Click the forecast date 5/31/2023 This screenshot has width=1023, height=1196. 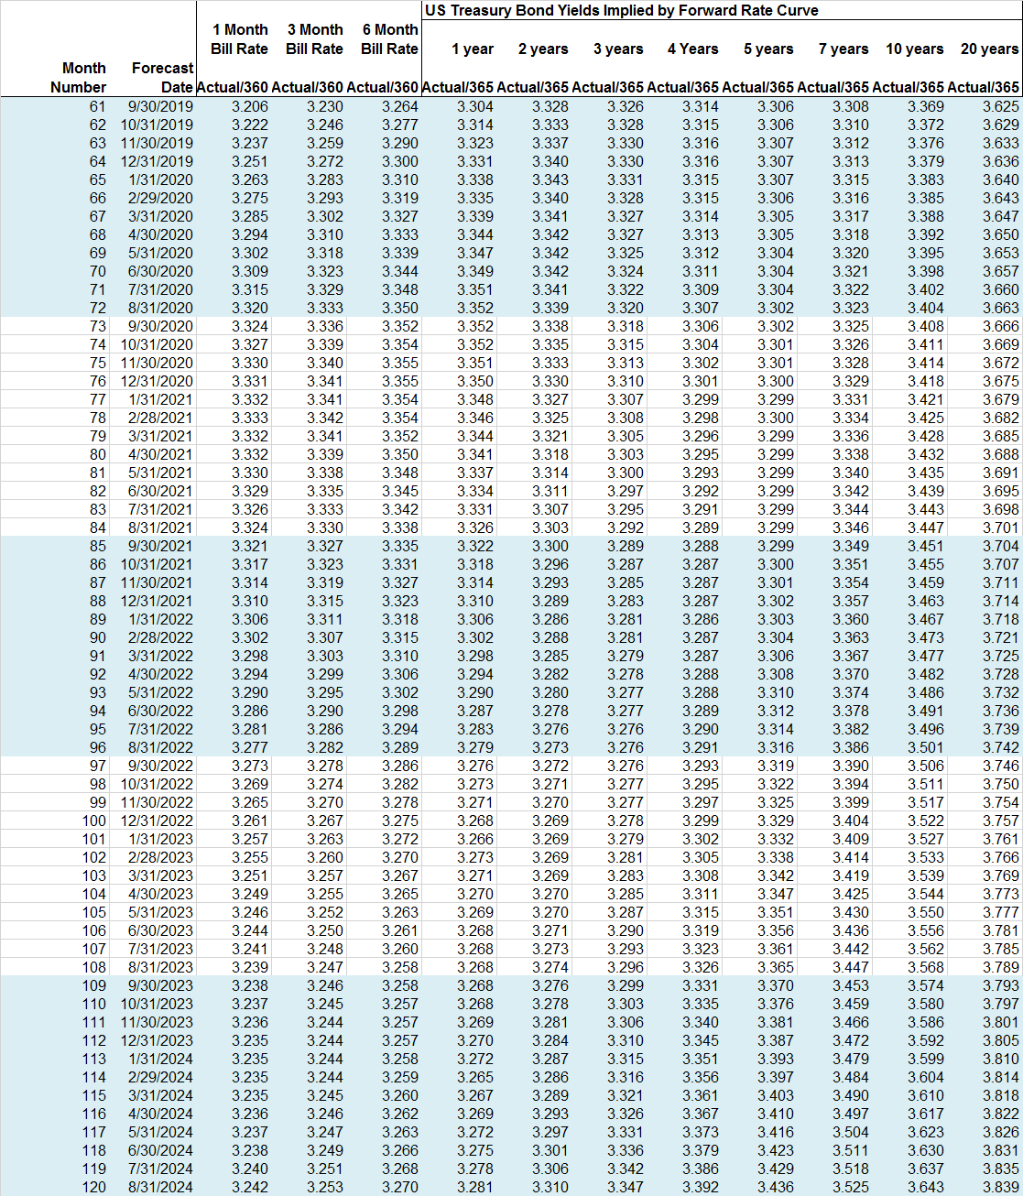160,912
